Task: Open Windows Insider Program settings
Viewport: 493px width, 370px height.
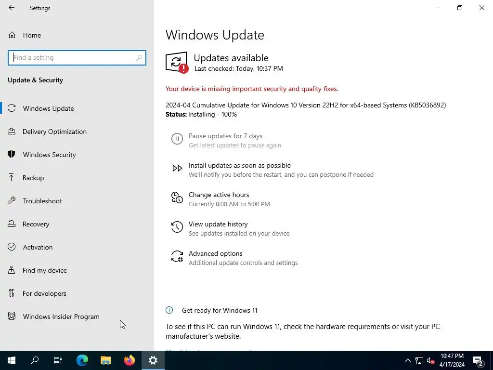Action: coord(77,317)
